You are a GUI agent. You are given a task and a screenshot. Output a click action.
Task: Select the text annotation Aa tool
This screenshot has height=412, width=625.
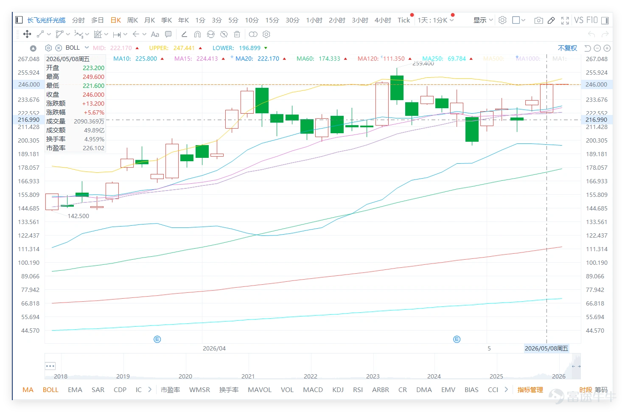pos(155,34)
